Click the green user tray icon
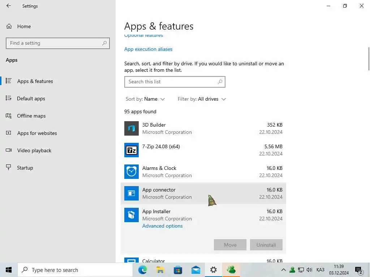Image resolution: width=370 pixels, height=277 pixels. coord(292,270)
